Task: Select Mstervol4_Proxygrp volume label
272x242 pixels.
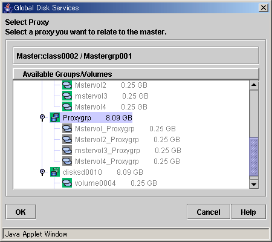Action: pyautogui.click(x=107, y=162)
